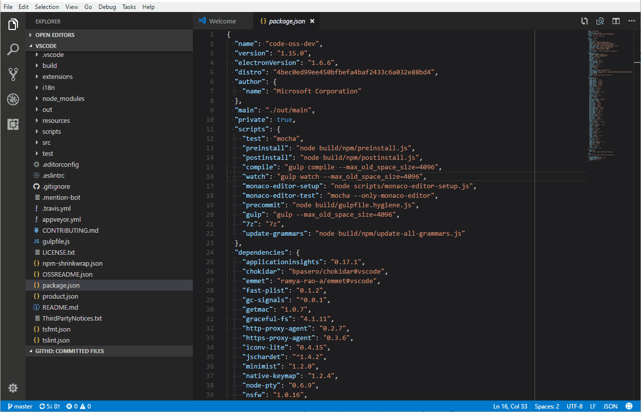Click Ln 16, Col 33 status item
This screenshot has height=412, width=641.
[510, 407]
